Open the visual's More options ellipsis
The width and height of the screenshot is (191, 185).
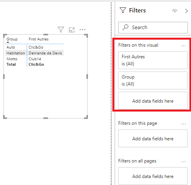click(83, 30)
